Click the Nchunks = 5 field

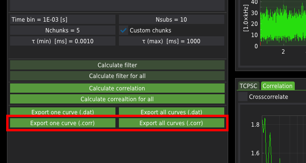(62, 30)
